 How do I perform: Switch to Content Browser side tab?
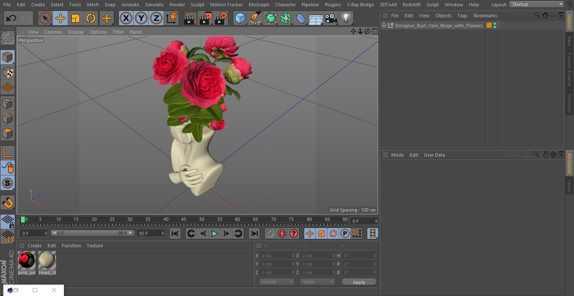point(569,69)
